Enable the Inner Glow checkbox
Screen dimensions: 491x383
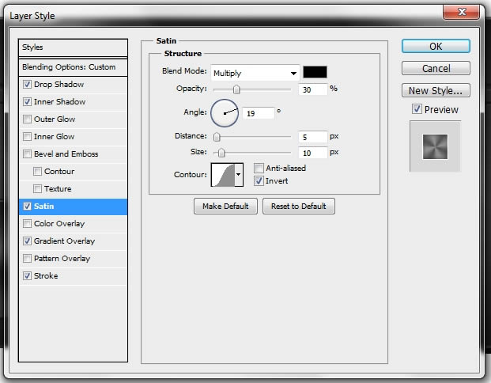(x=27, y=137)
